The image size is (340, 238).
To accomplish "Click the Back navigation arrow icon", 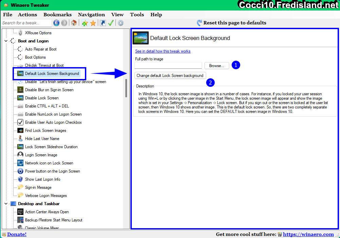I will coord(56,23).
